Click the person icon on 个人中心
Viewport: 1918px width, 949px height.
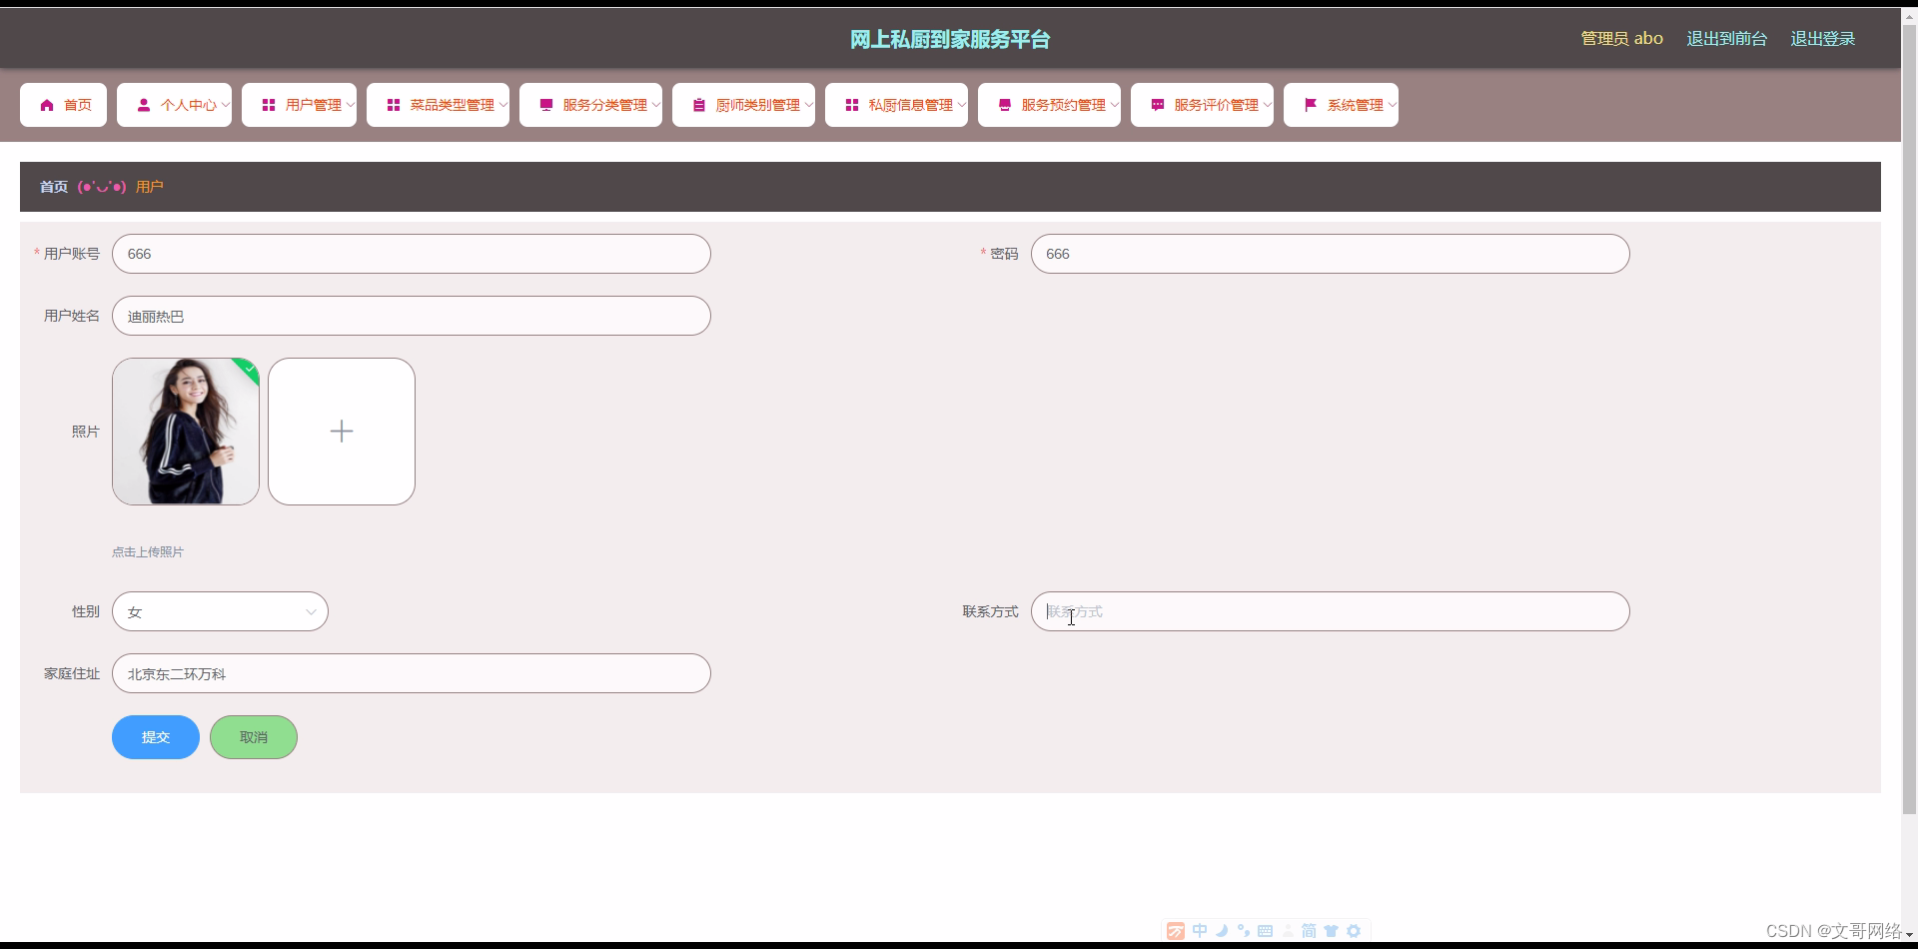[145, 105]
